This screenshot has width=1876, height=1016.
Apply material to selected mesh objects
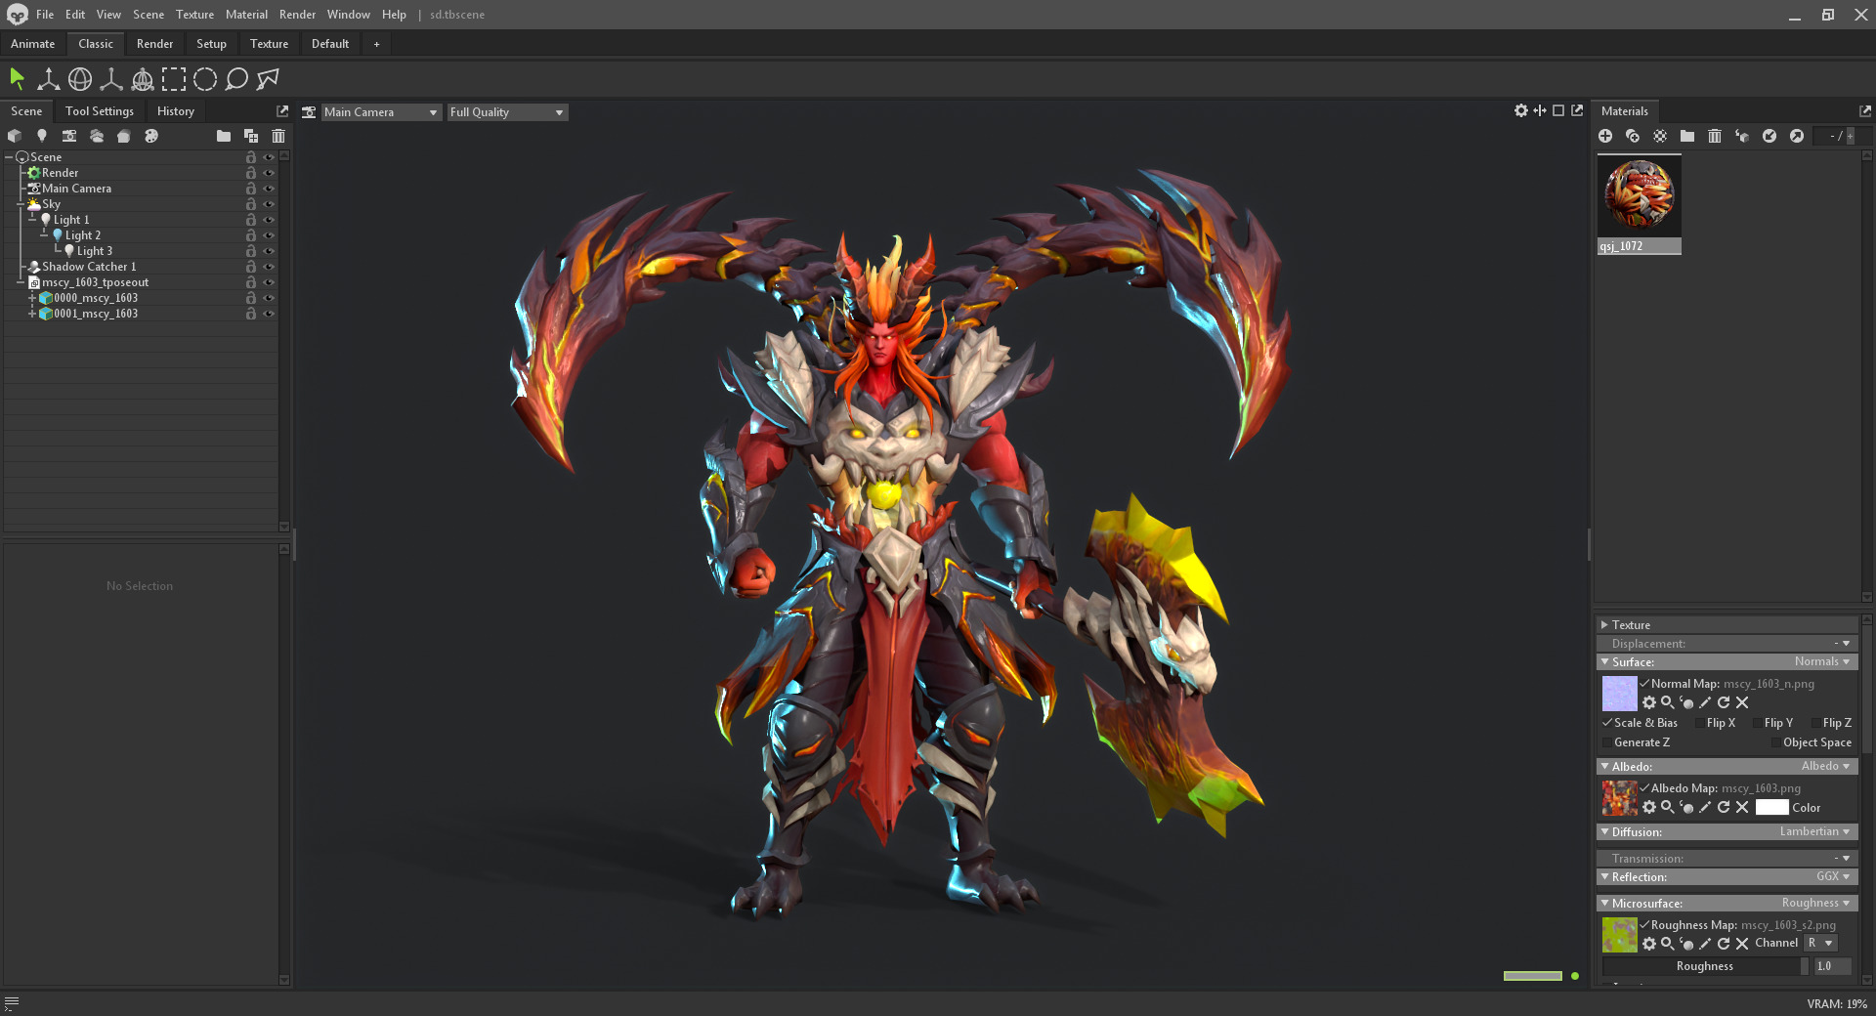1742,136
